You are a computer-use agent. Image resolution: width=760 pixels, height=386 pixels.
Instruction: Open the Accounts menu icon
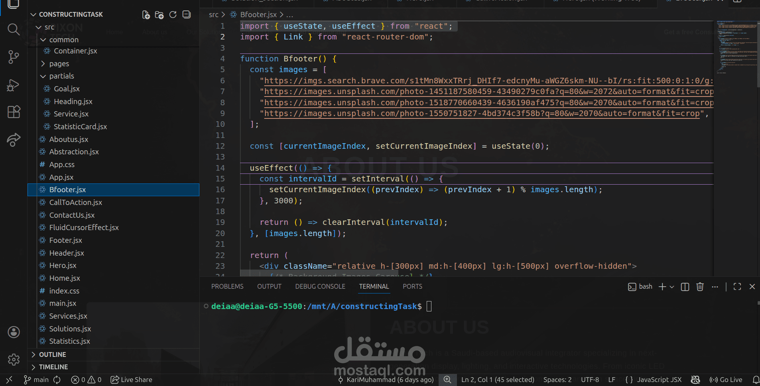[14, 332]
